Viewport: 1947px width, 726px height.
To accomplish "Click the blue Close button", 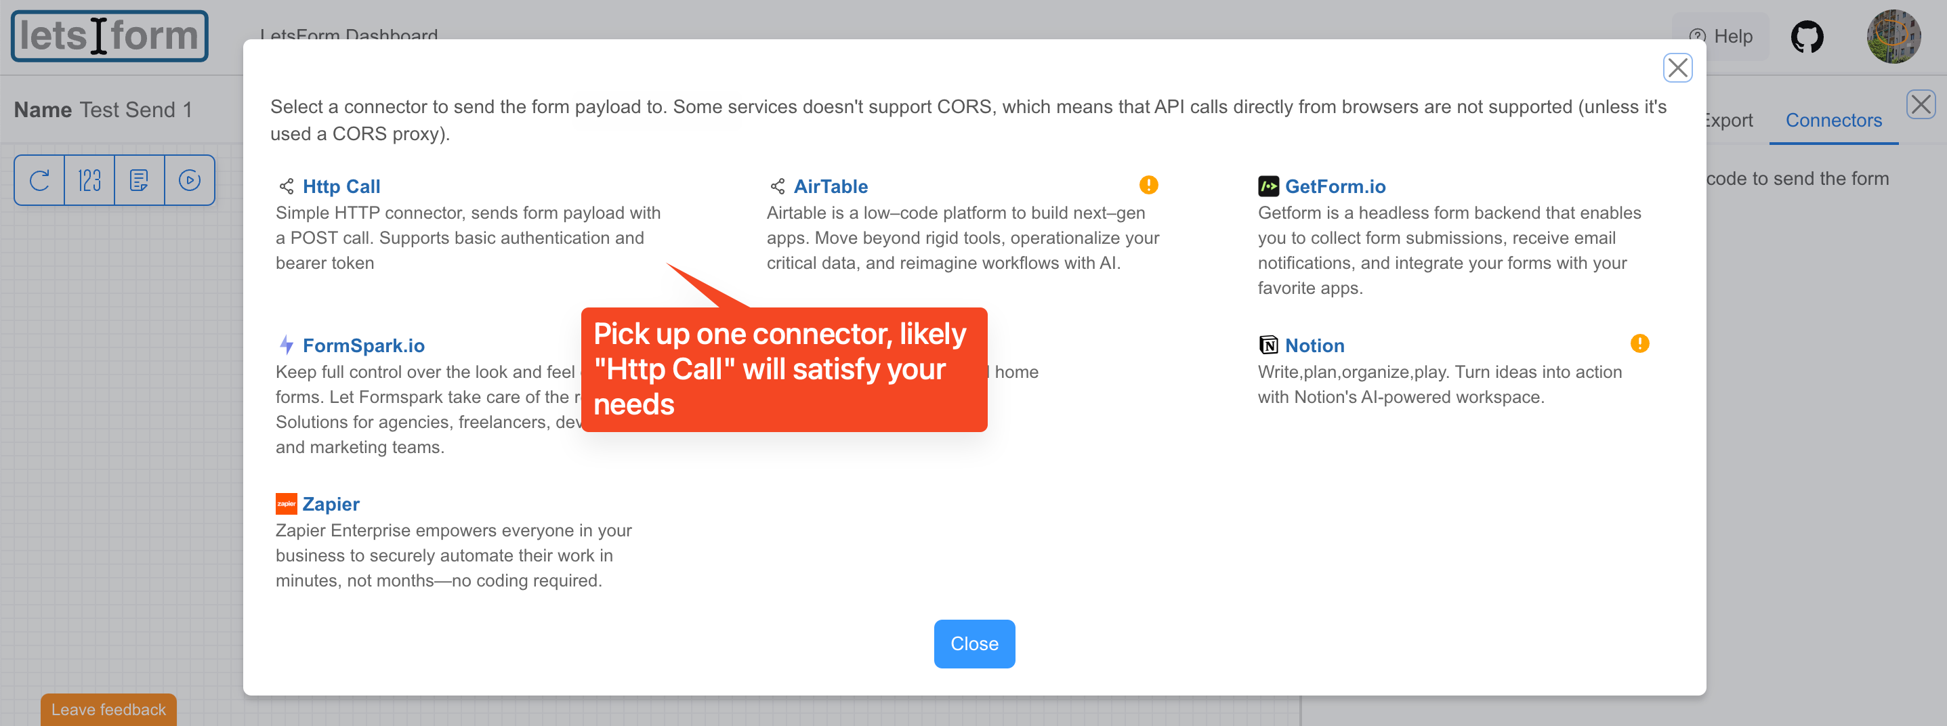I will click(974, 643).
